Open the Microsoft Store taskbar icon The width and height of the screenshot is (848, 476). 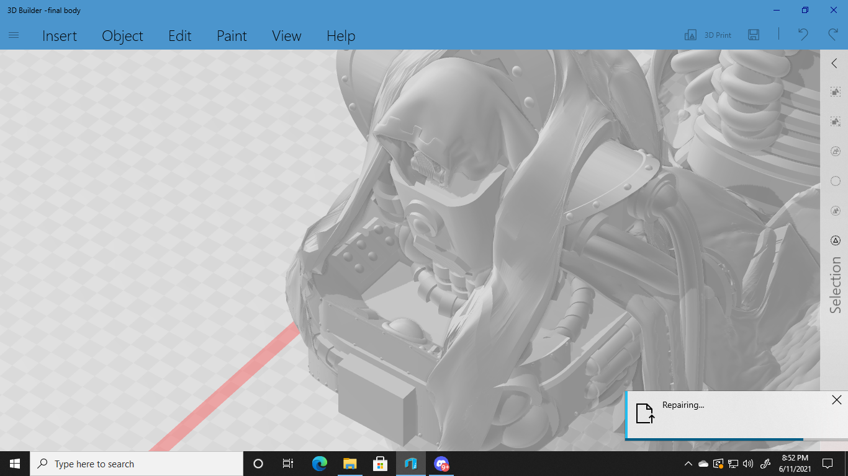point(380,464)
